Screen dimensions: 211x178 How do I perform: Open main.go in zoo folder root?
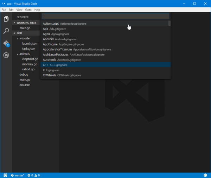[25, 80]
